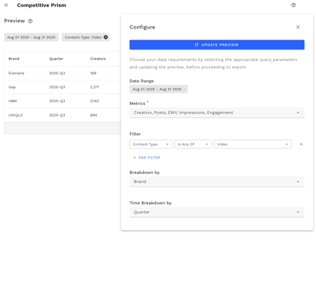
Task: Delete the Content Type filter row
Action: (301, 144)
